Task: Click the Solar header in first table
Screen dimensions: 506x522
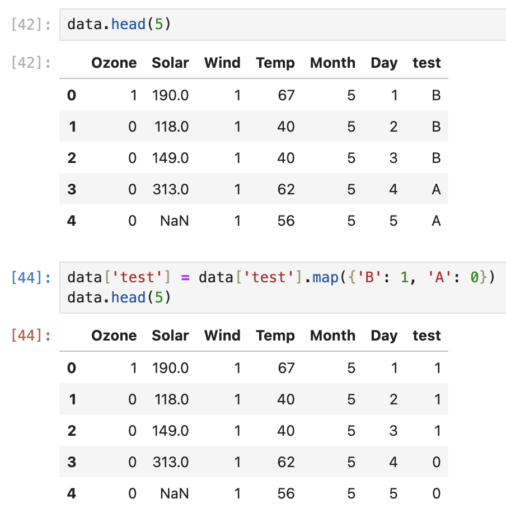Action: click(170, 63)
